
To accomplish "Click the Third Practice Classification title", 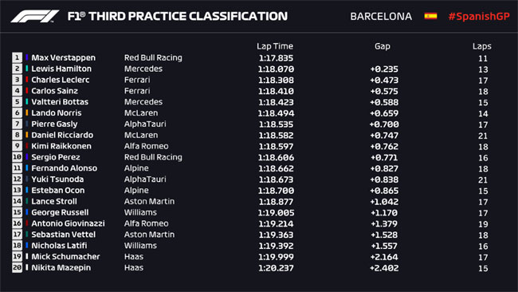I will (x=178, y=16).
